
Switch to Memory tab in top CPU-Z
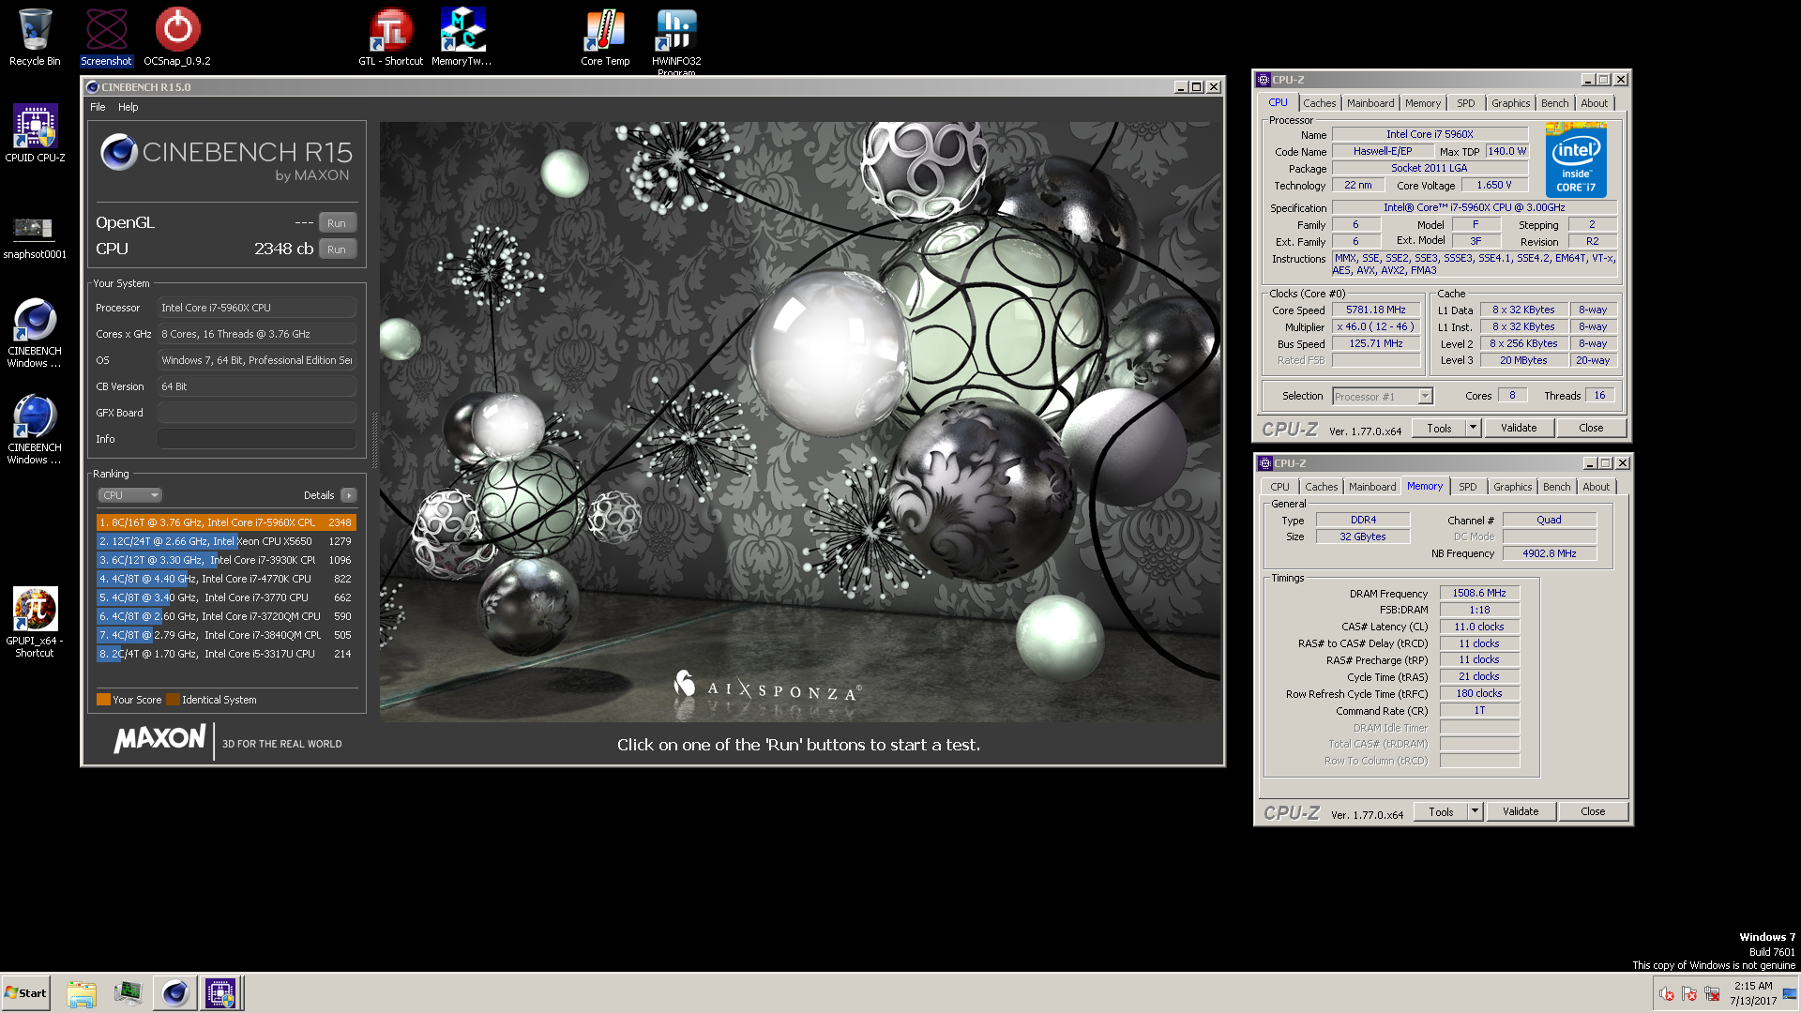tap(1422, 103)
